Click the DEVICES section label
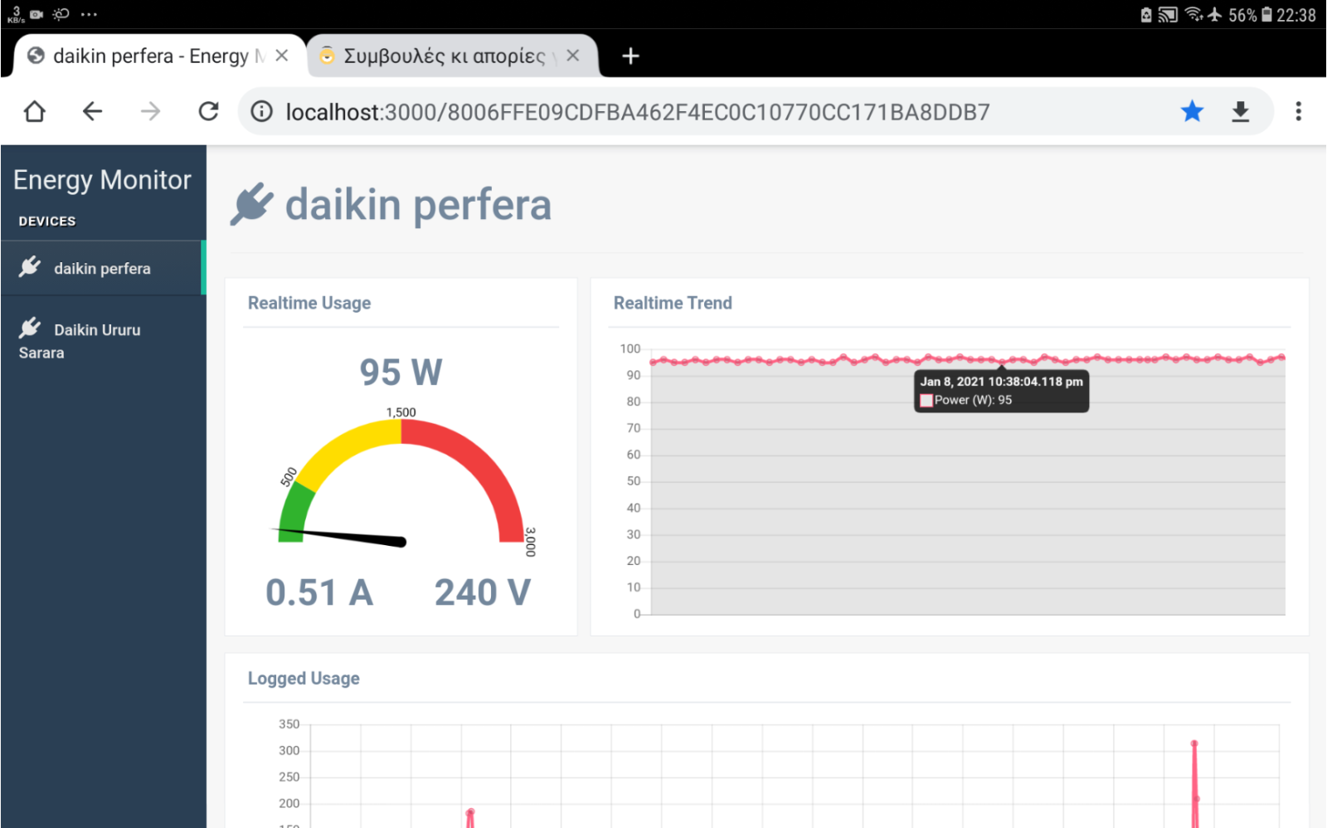The height and width of the screenshot is (828, 1327). (x=47, y=222)
